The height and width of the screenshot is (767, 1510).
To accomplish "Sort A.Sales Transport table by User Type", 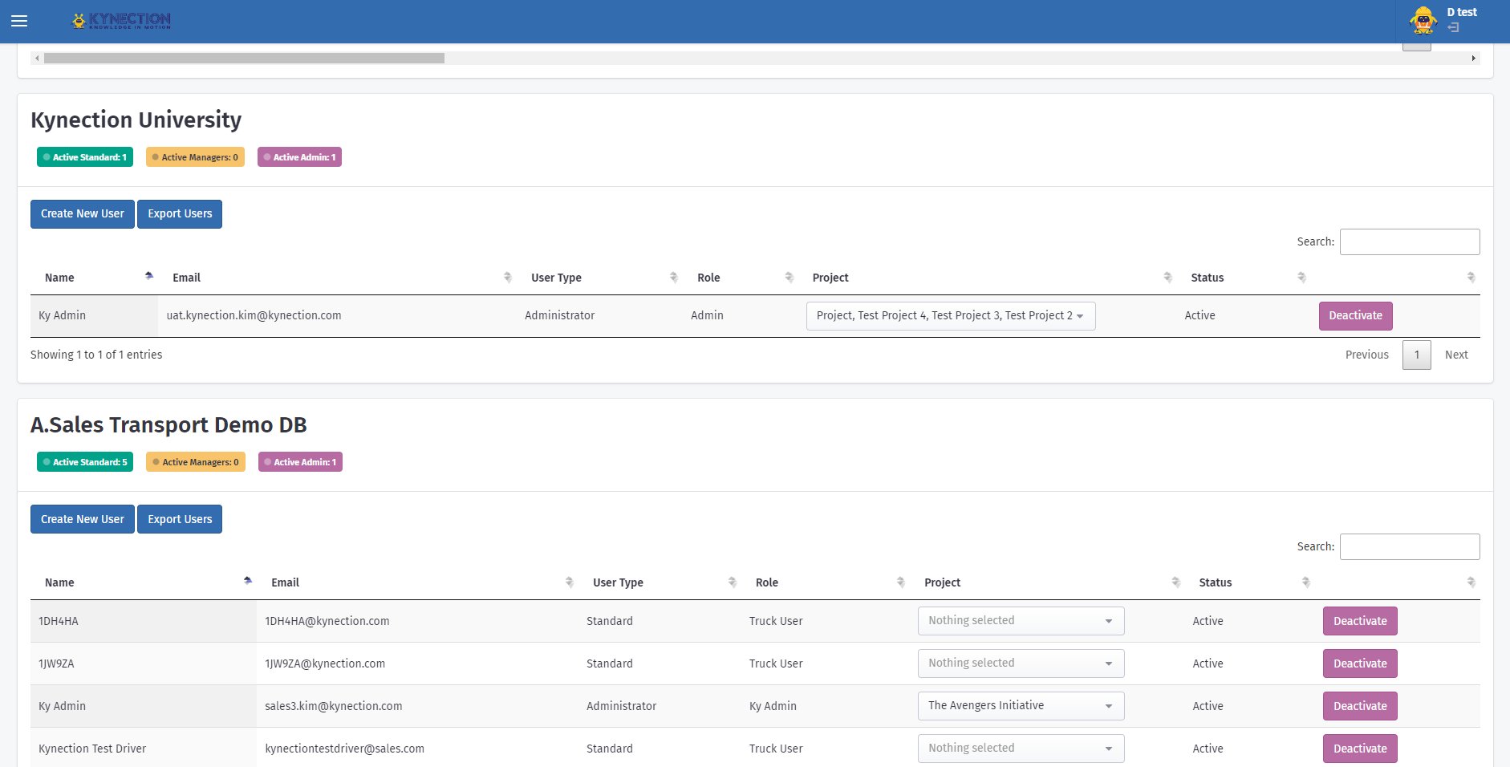I will (x=660, y=582).
